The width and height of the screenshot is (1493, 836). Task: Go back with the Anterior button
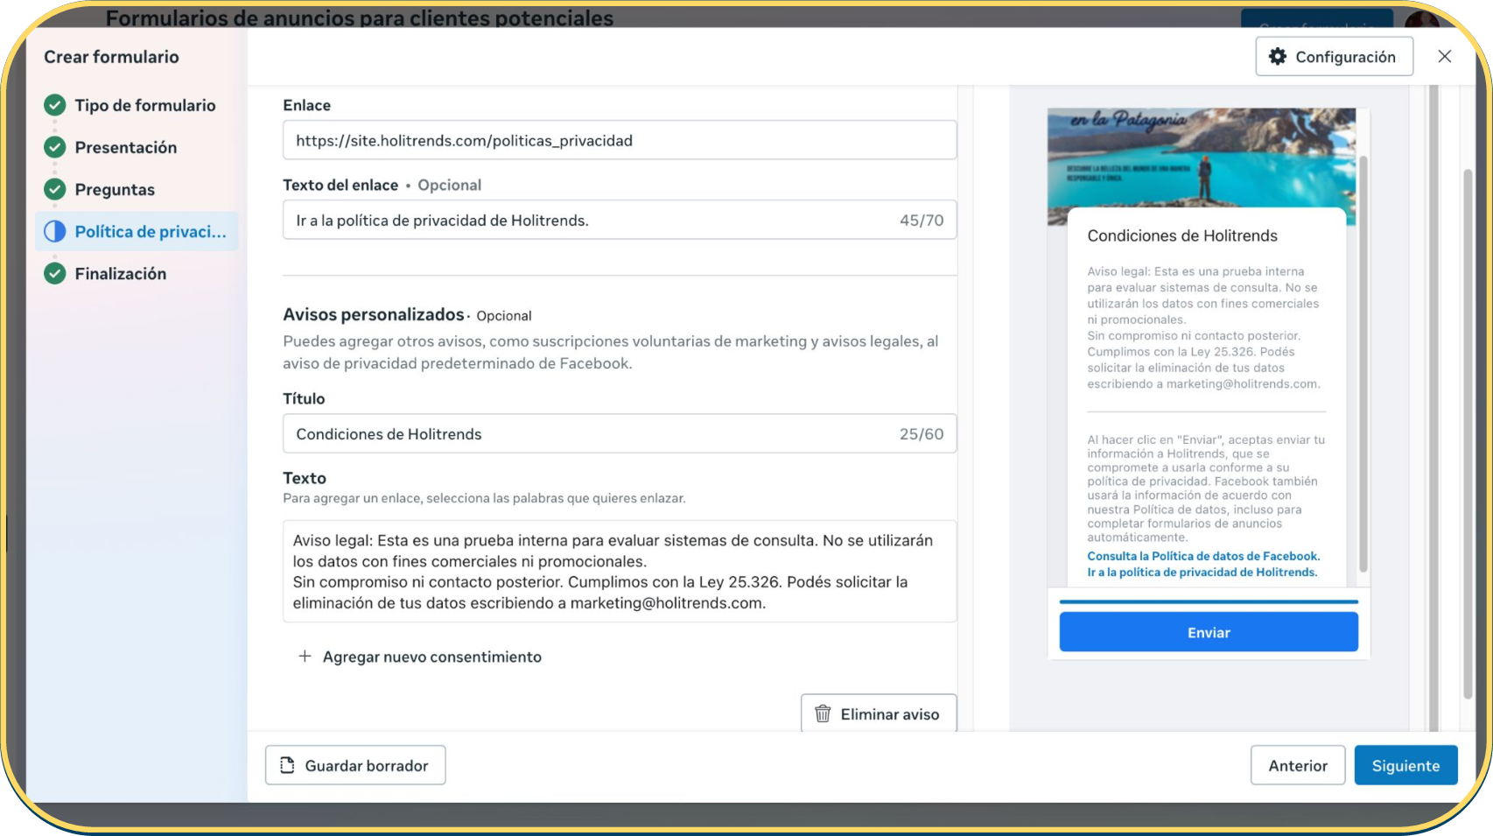(1298, 765)
